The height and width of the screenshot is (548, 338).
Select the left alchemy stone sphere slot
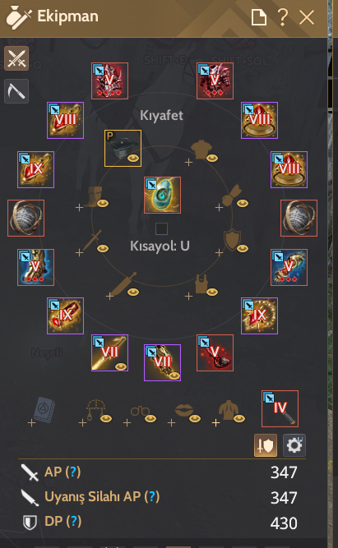(25, 218)
